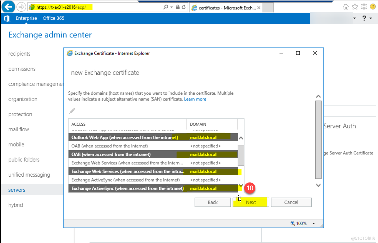
Task: Open permissions in the left navigation
Action: pos(22,69)
